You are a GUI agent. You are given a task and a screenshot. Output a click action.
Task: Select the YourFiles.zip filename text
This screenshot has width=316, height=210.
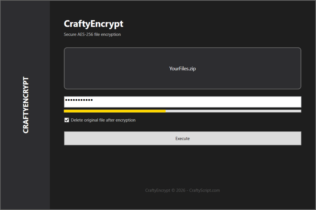[x=182, y=69]
